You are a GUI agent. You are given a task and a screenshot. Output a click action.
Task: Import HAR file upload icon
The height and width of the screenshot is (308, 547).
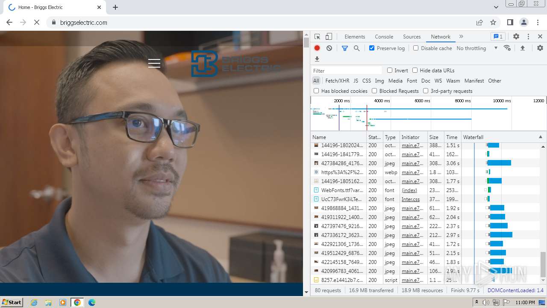click(x=522, y=48)
